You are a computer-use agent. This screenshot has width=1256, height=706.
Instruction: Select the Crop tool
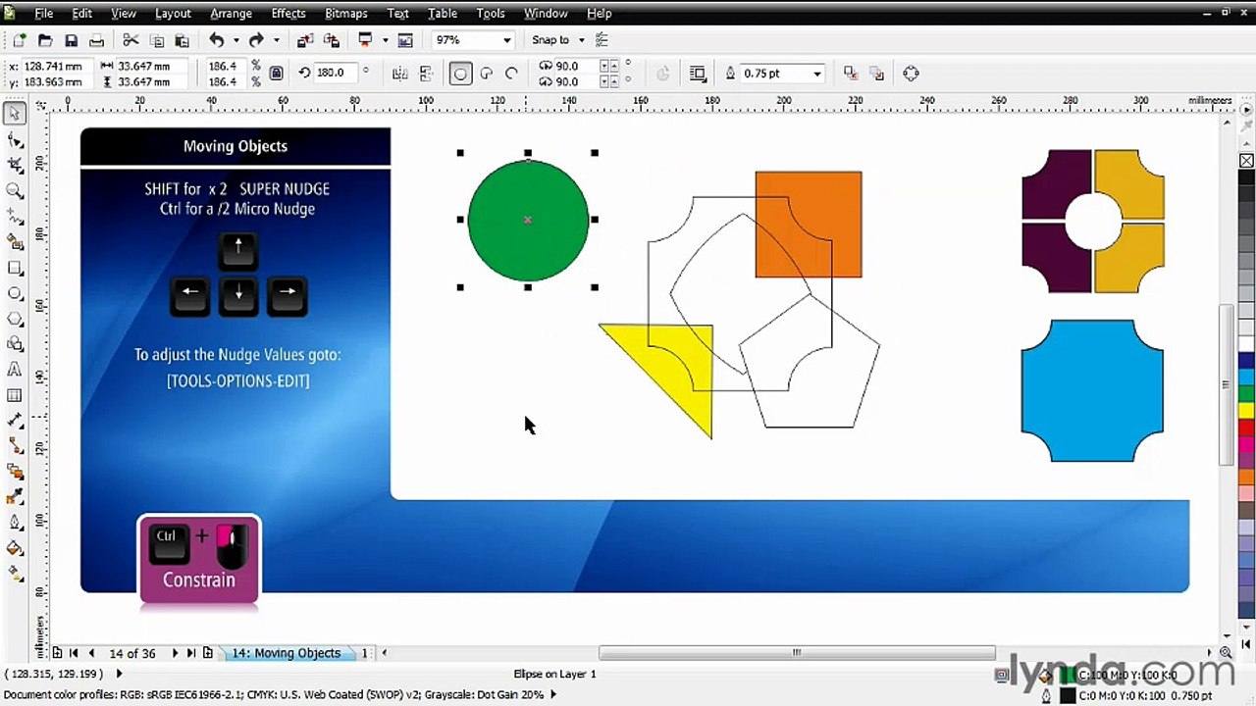tap(15, 166)
